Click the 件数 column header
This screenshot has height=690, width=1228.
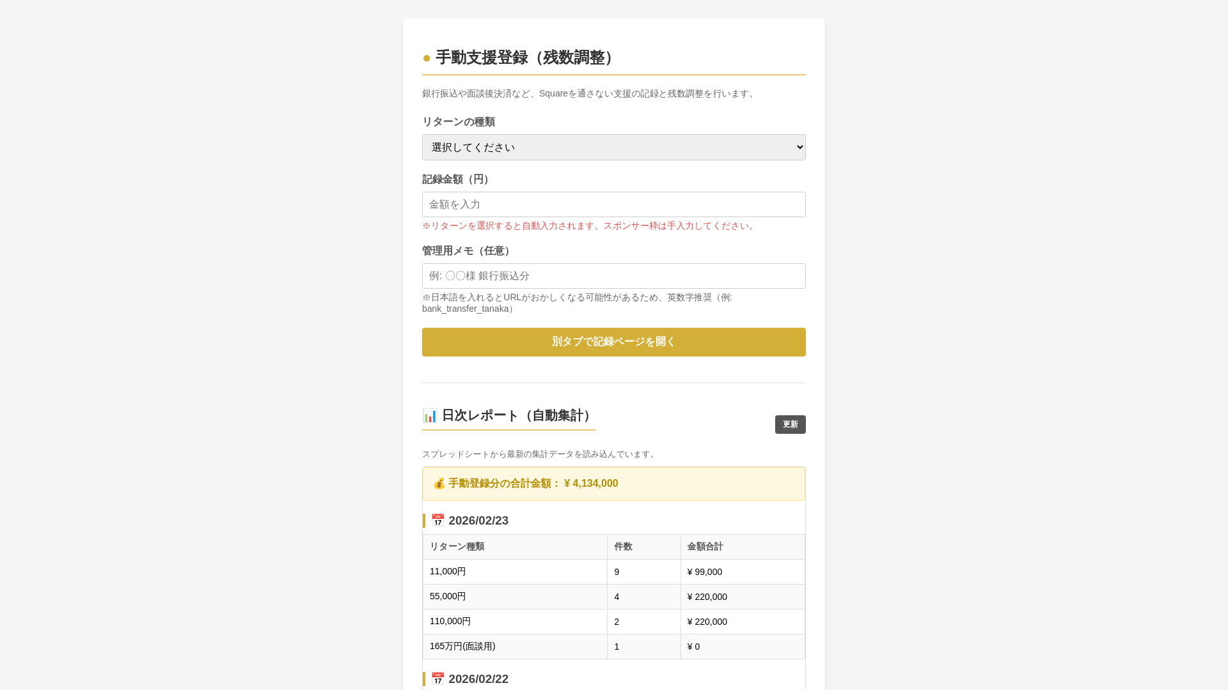coord(644,547)
